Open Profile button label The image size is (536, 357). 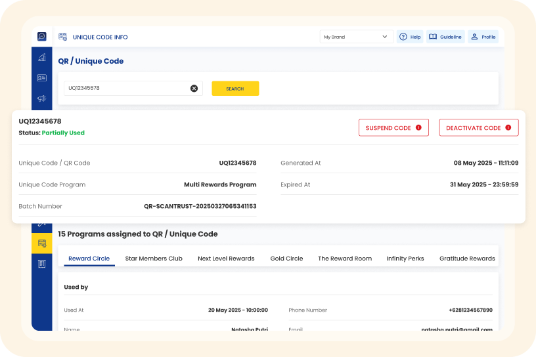tap(488, 37)
